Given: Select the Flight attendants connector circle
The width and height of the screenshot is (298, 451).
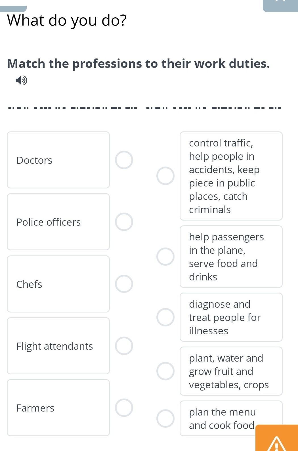Looking at the screenshot, I should tap(124, 346).
